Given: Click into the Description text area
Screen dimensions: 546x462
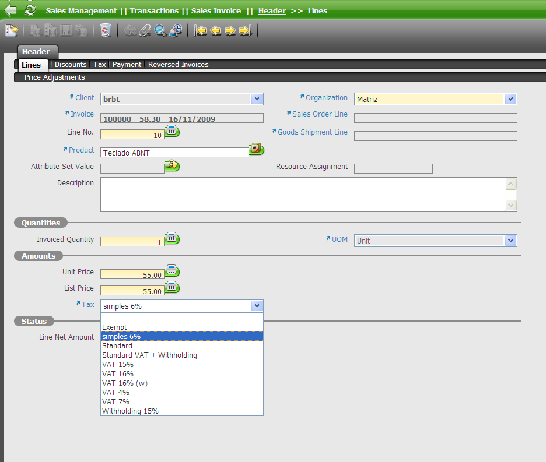Looking at the screenshot, I should [302, 194].
